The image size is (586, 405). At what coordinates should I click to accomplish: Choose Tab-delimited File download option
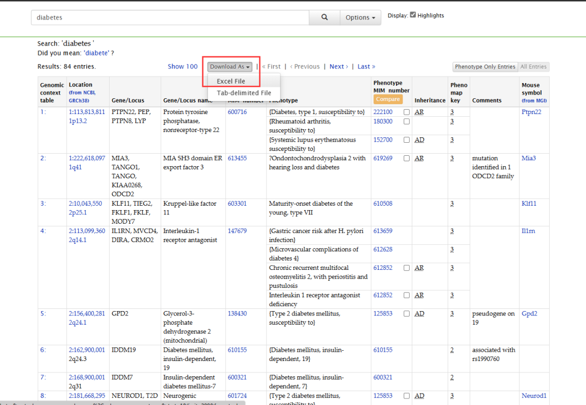tap(244, 93)
